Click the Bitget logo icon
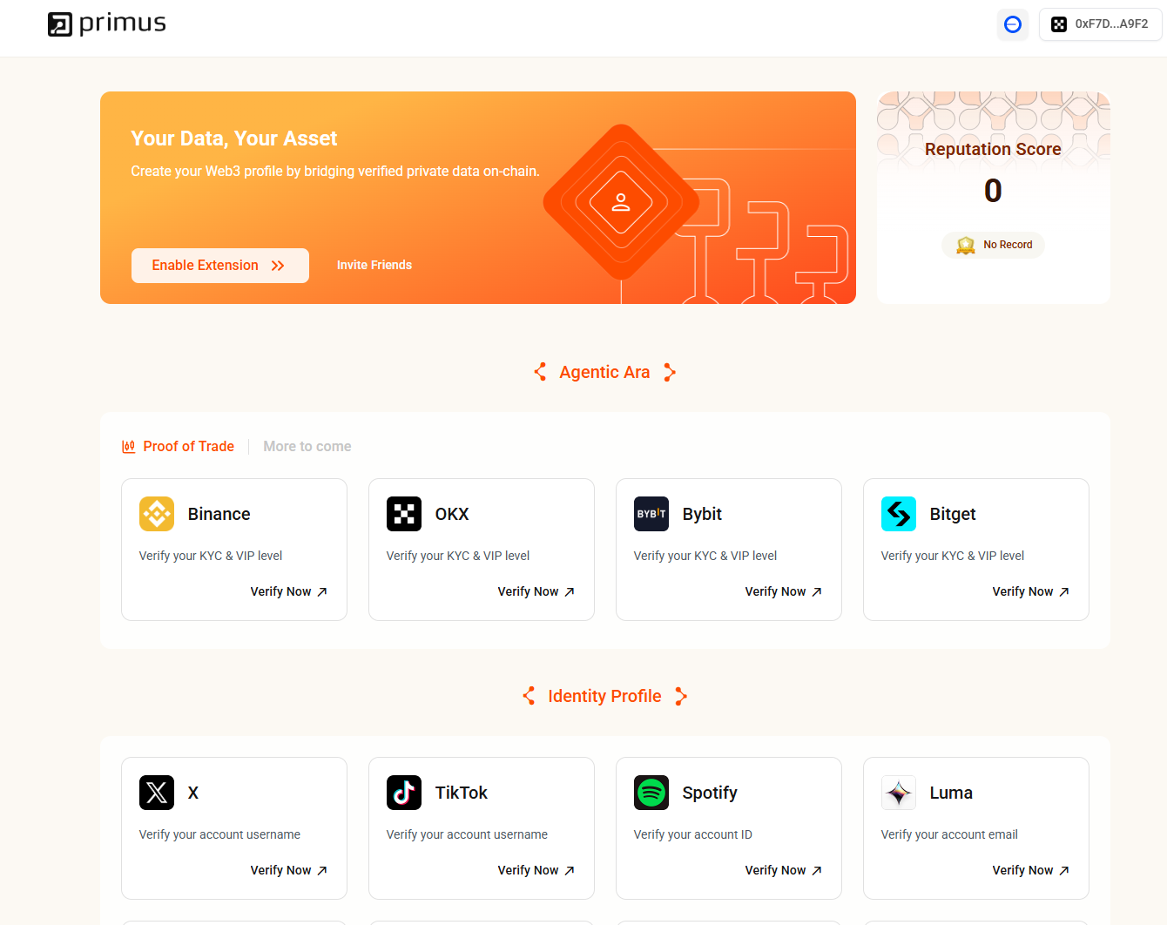The height and width of the screenshot is (925, 1167). coord(899,514)
